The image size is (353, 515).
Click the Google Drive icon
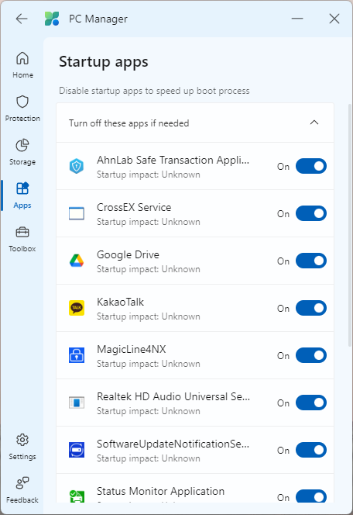[x=77, y=261]
